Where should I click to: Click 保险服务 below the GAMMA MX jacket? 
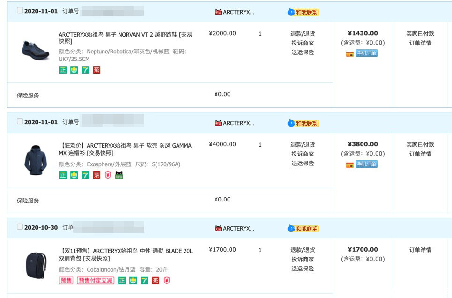(x=28, y=201)
